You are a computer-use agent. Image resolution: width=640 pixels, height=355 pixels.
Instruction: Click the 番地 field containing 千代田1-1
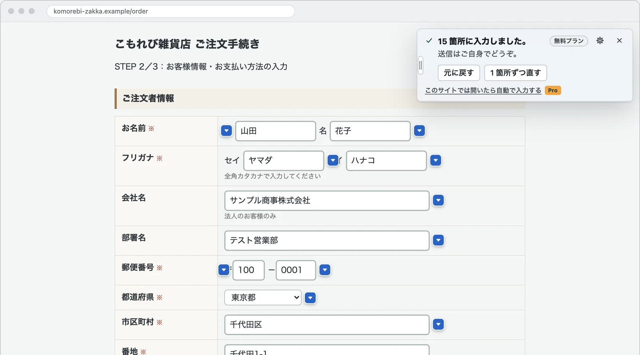327,350
